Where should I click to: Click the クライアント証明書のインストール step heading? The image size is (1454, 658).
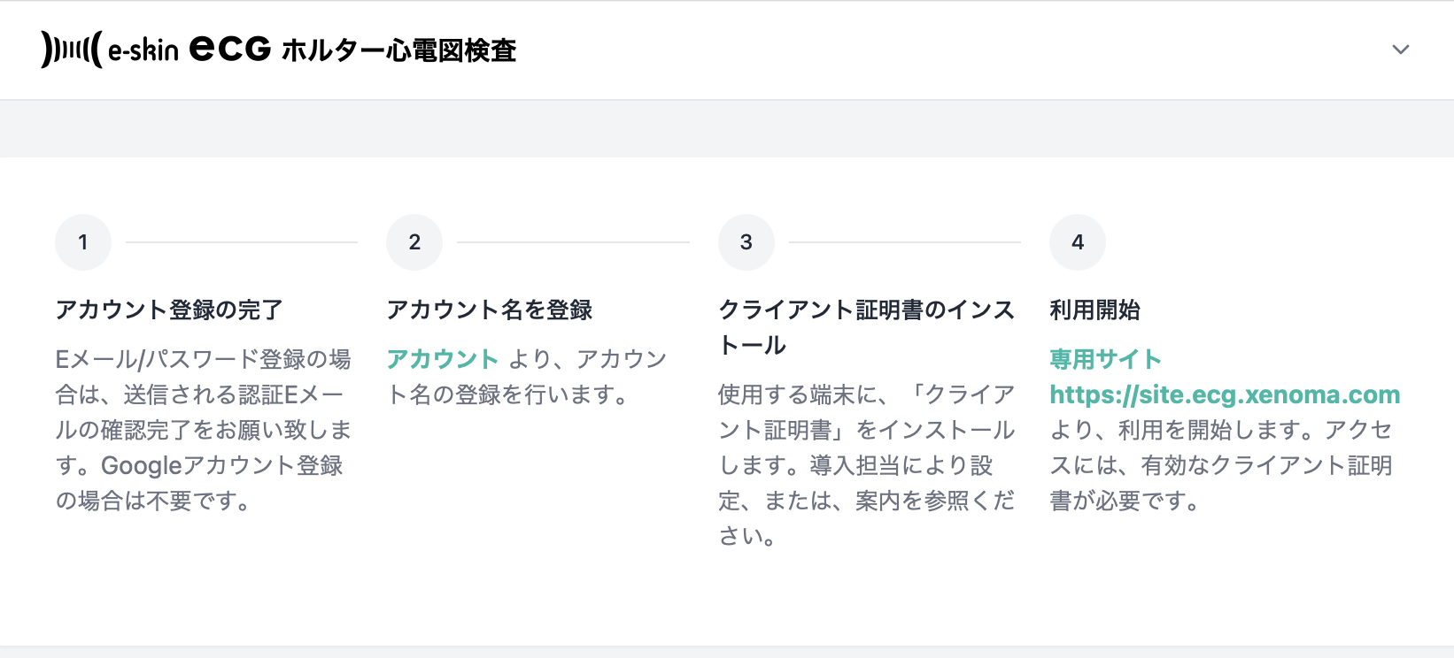866,326
